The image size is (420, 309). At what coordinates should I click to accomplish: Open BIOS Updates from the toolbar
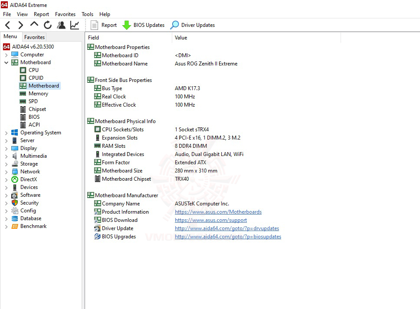pyautogui.click(x=143, y=25)
